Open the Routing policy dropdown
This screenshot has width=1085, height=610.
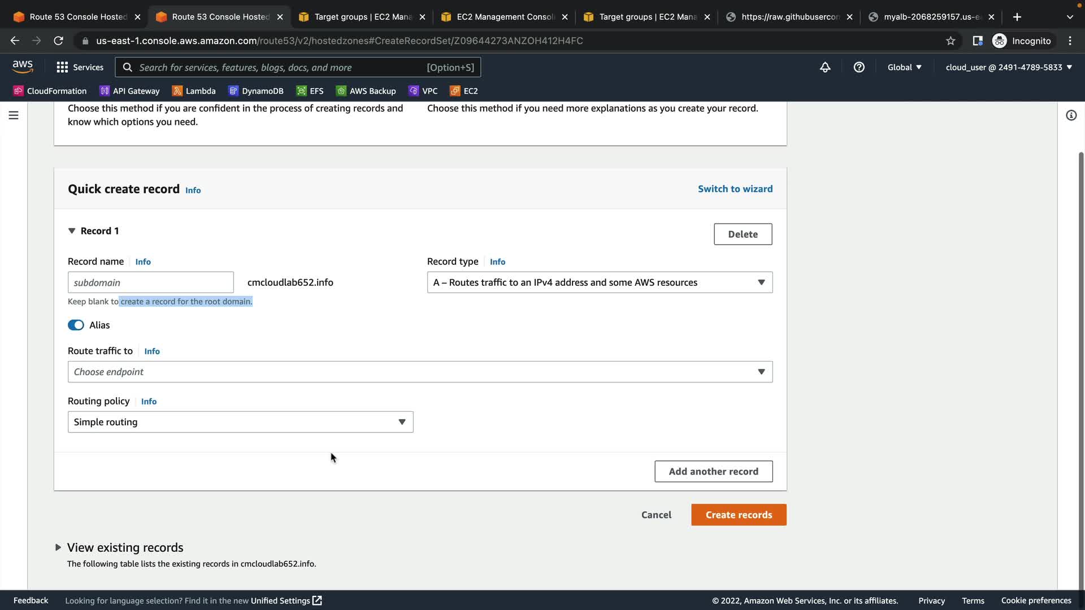point(240,422)
